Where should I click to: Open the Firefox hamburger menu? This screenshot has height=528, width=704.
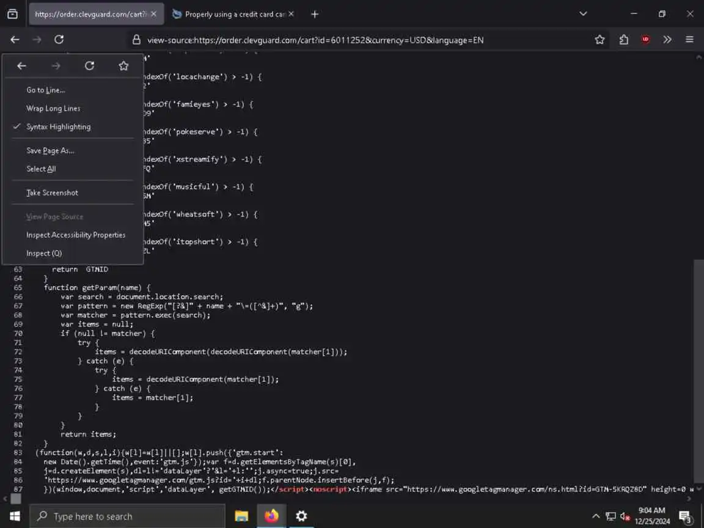(689, 40)
